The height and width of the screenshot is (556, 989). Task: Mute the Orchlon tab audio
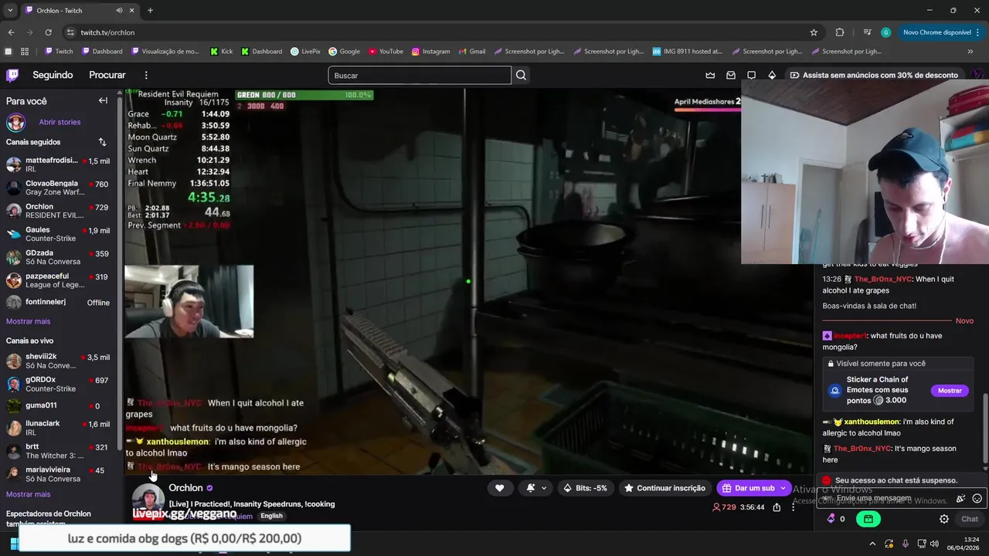click(x=119, y=11)
